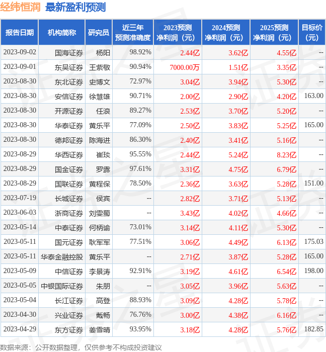Select the 2023预测净利润 column header
Screen dimensions: 326x352
178,32
